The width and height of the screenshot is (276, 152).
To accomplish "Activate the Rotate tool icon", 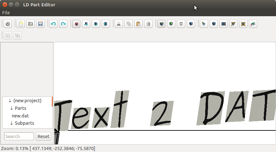I will pyautogui.click(x=96, y=24).
